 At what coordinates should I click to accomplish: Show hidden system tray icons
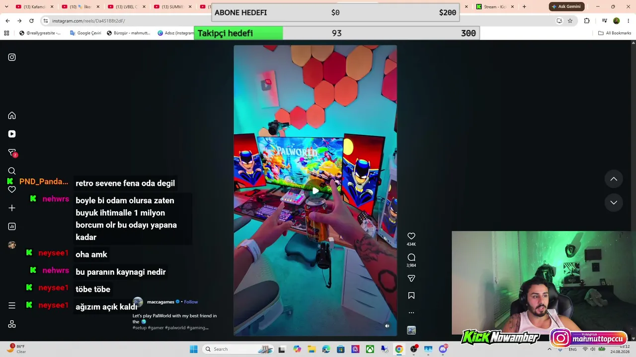coord(549,349)
